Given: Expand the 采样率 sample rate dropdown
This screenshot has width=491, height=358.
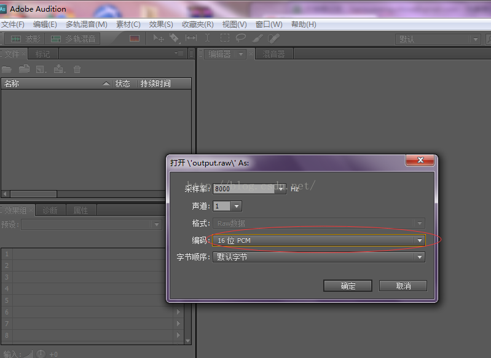Looking at the screenshot, I should point(281,189).
